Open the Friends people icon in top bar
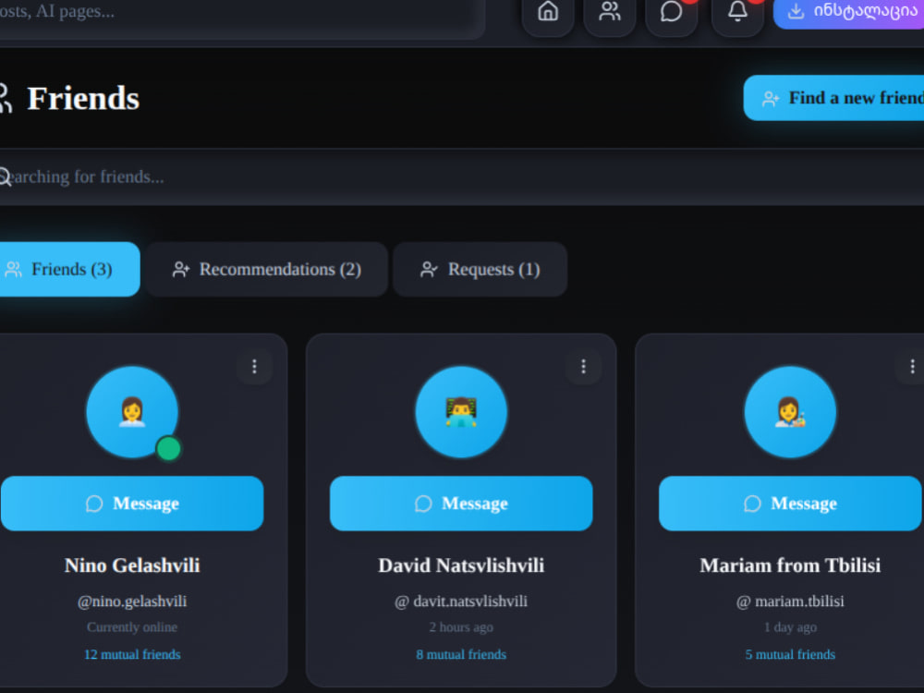The image size is (924, 693). 609,11
